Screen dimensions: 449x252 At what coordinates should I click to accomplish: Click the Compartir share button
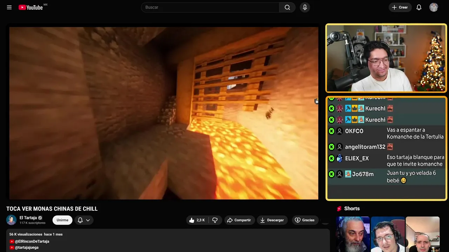239,220
